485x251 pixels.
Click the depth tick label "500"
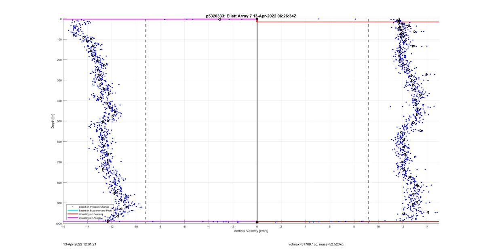tap(59, 121)
